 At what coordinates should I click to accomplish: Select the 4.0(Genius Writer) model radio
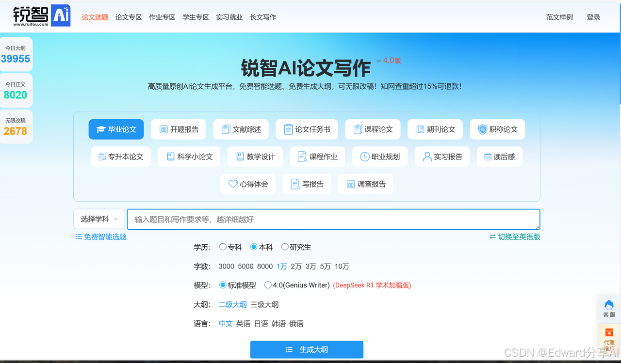pyautogui.click(x=268, y=285)
